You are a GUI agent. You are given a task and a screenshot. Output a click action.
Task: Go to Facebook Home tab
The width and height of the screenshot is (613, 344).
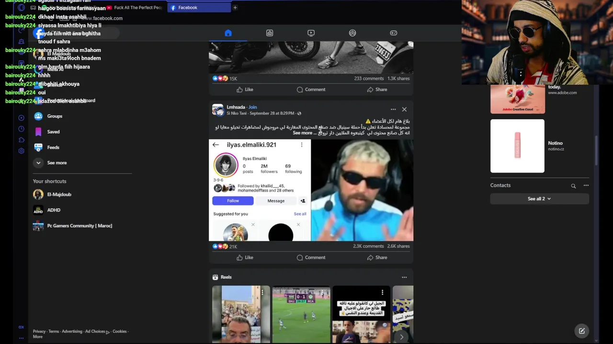pyautogui.click(x=228, y=33)
